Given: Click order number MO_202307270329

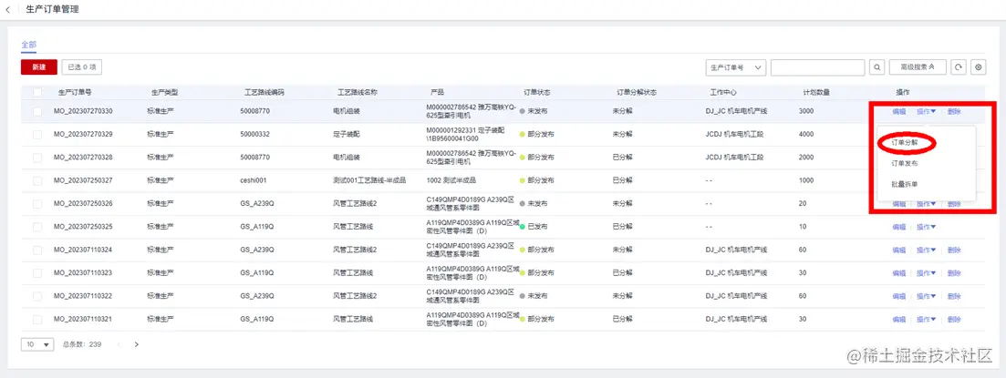Looking at the screenshot, I should [x=83, y=135].
